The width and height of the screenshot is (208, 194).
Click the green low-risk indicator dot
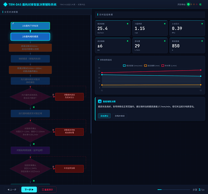click(x=188, y=4)
